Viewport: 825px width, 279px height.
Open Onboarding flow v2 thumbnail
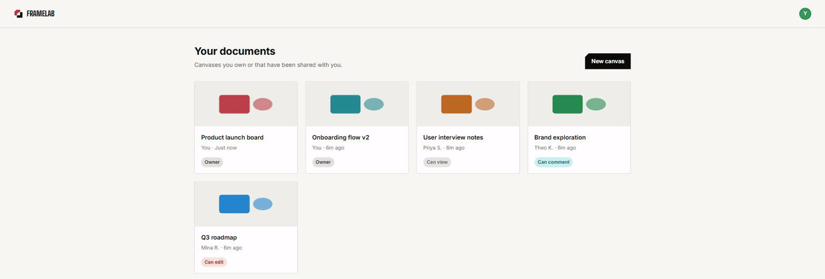tap(357, 104)
